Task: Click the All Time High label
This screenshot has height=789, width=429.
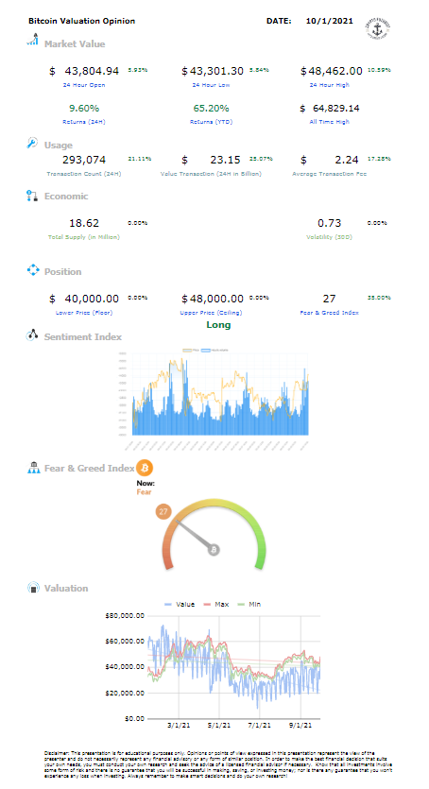Action: pos(329,122)
